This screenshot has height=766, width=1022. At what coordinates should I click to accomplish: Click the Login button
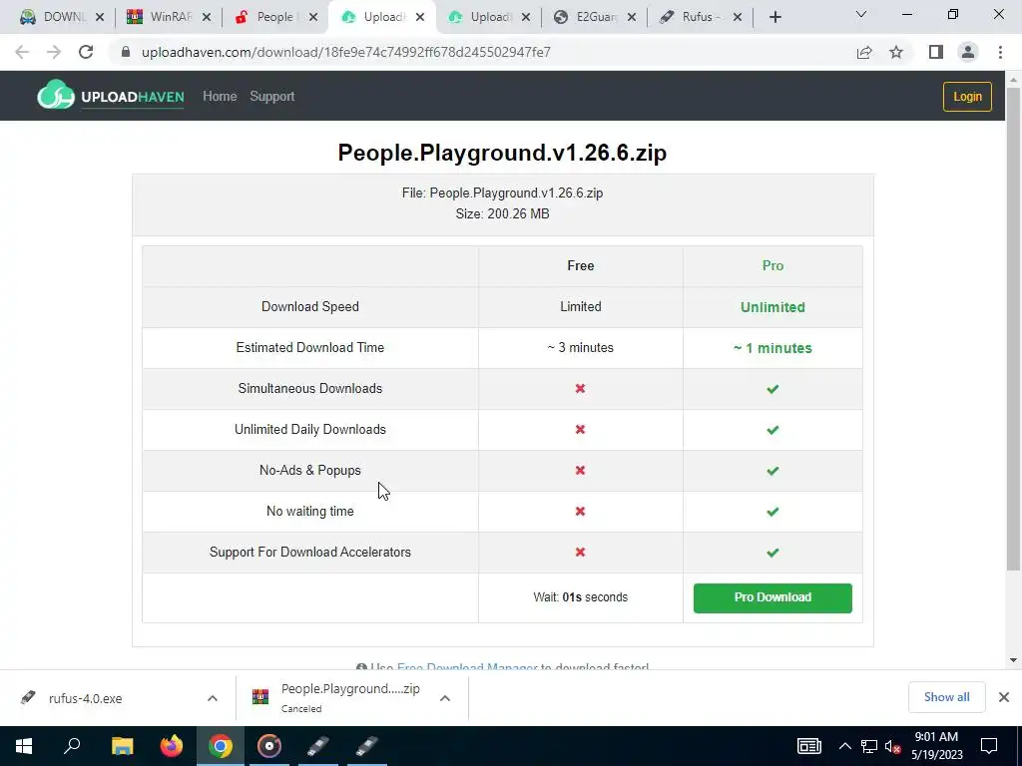pos(967,97)
